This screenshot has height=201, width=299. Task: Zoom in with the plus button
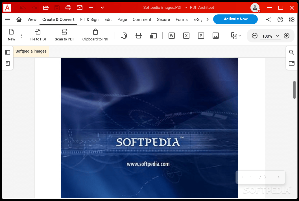(x=287, y=36)
